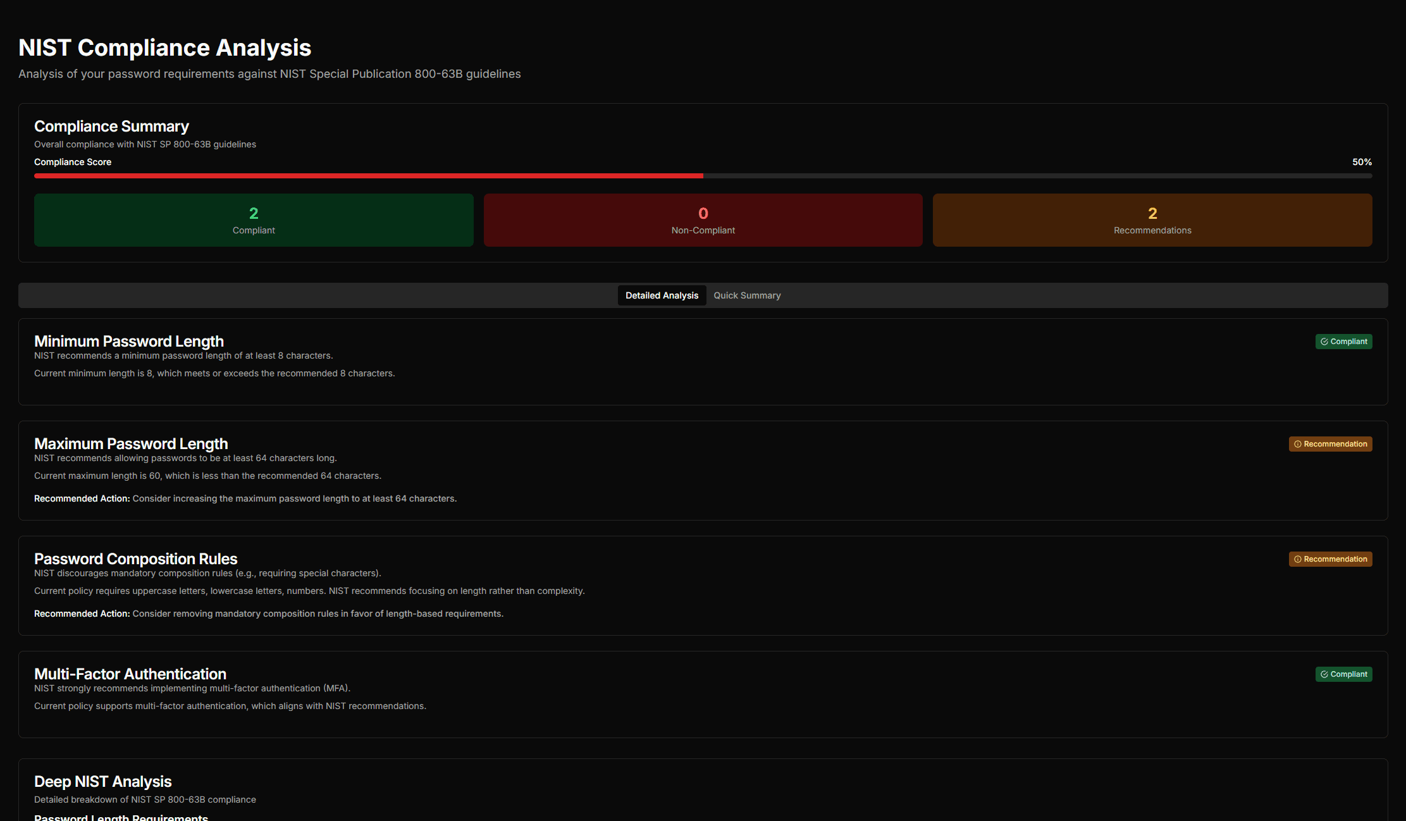Click the 'Detailed breakdown of NIST SP 800-63B compliance' text
1406x821 pixels.
[x=145, y=799]
